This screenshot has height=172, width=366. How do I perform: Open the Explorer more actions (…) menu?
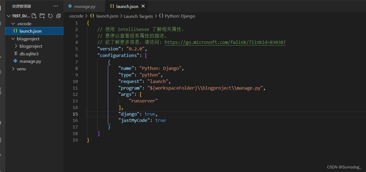(56, 6)
